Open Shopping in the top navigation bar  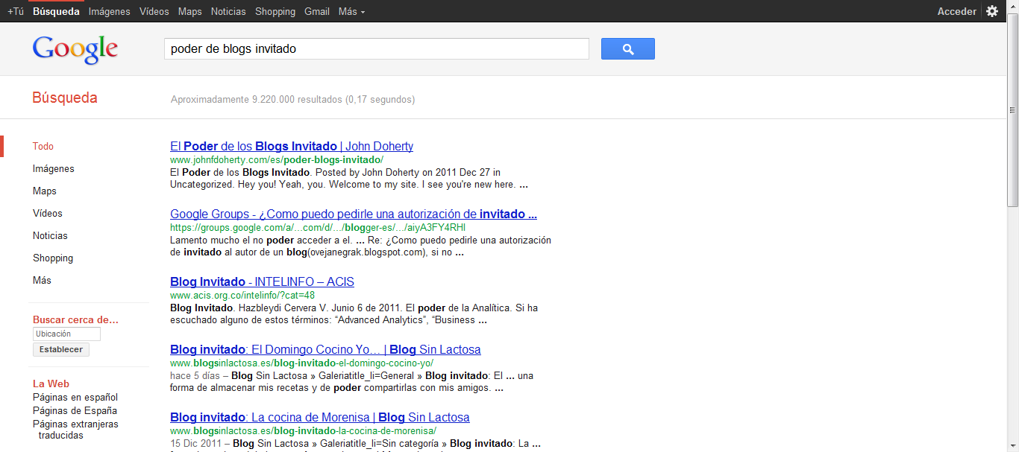click(275, 11)
